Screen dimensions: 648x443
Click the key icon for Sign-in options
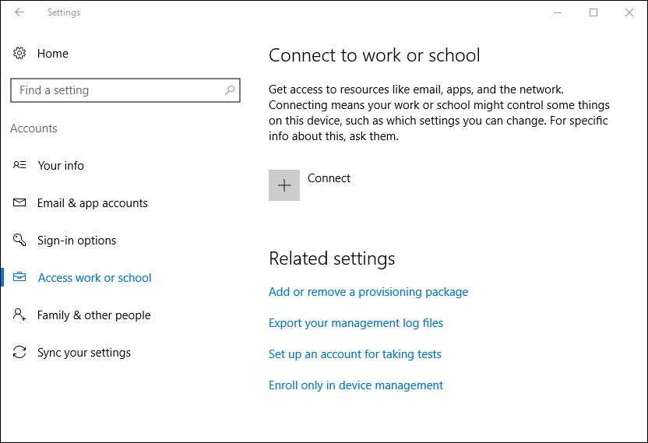[19, 240]
